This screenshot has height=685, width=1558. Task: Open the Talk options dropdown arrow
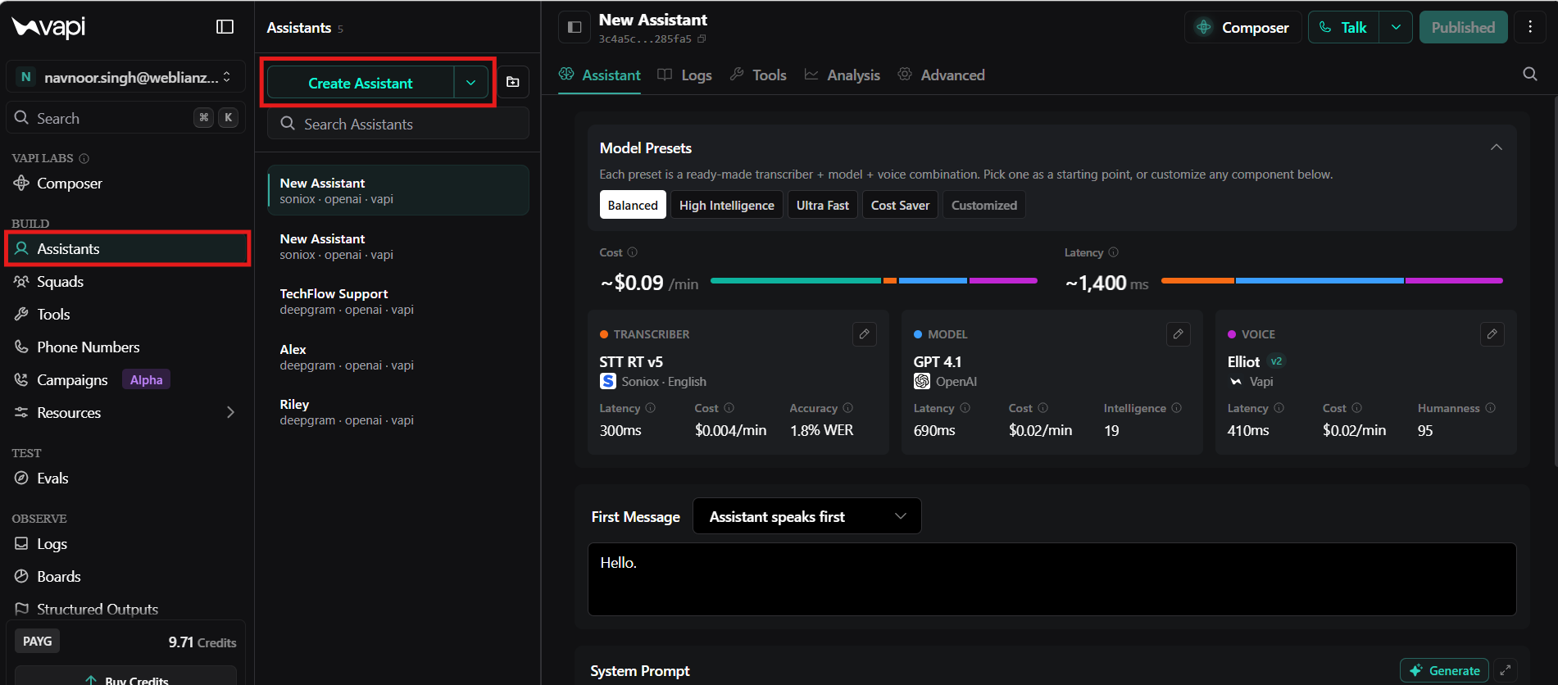[1396, 27]
